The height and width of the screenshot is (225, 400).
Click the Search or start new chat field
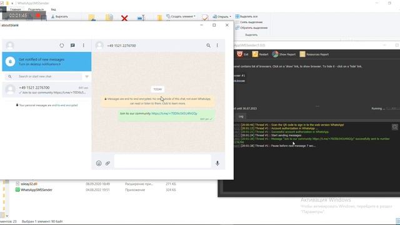point(43,76)
